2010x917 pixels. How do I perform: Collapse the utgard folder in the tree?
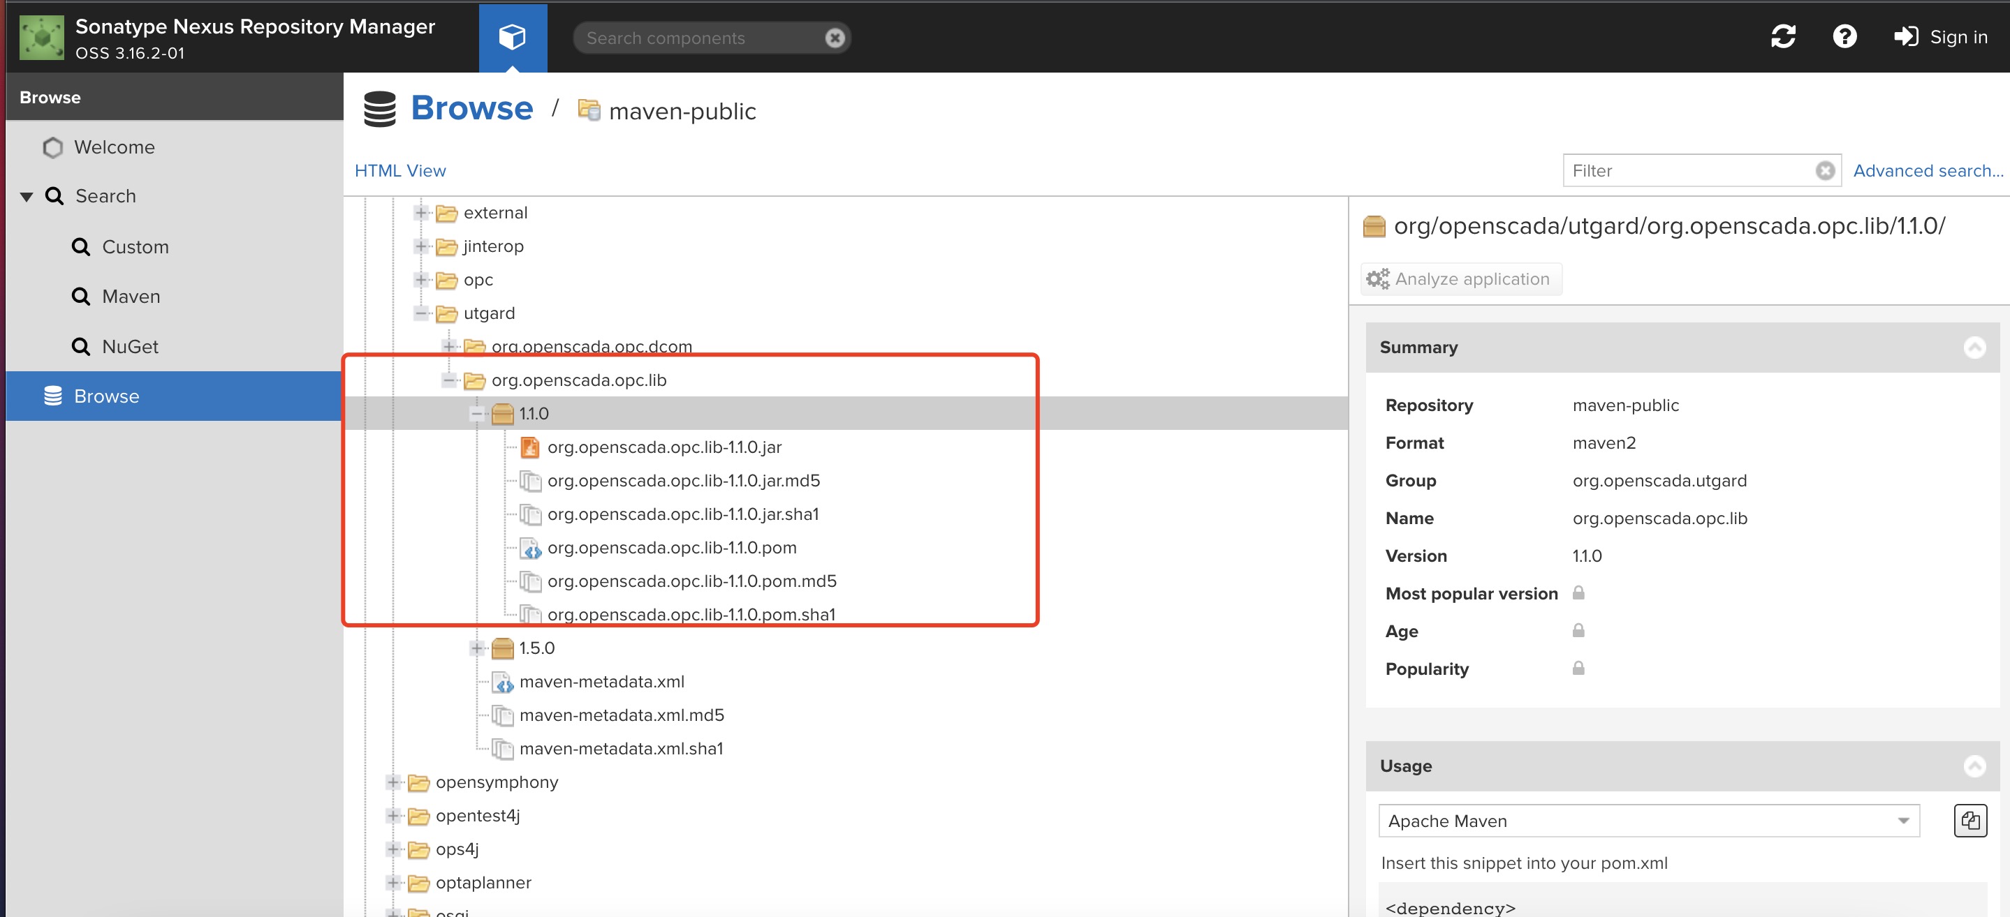[421, 313]
